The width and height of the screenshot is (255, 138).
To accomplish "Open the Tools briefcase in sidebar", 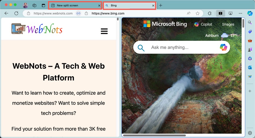I will [250, 41].
